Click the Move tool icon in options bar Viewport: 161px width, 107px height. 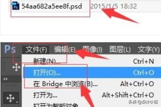(x=16, y=67)
